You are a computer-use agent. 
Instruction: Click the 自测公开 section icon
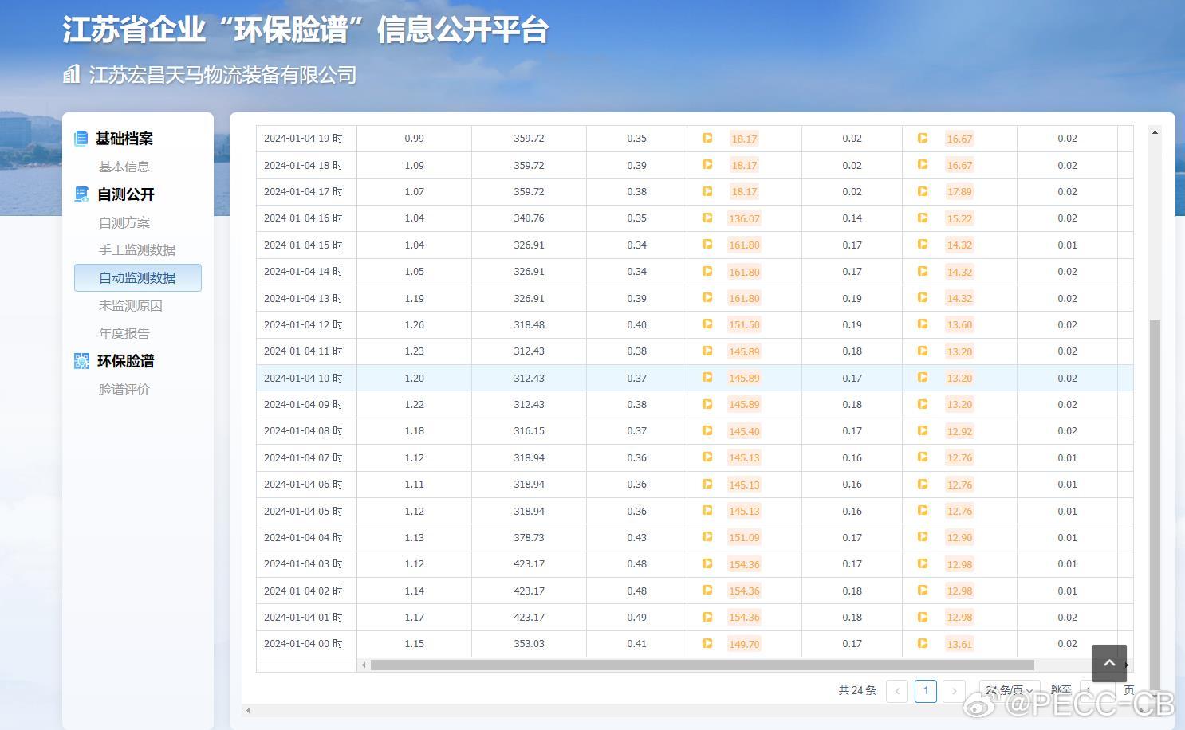[x=81, y=194]
